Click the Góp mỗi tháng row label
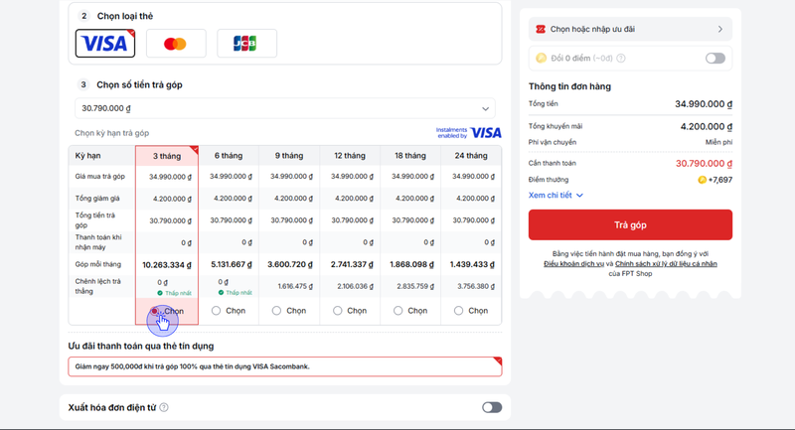 [97, 264]
